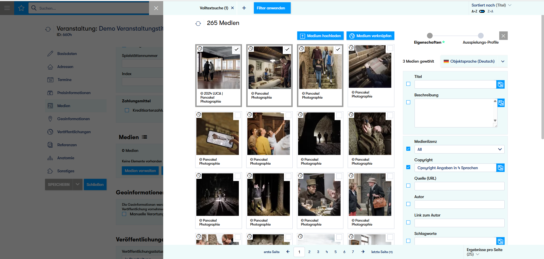Toggle the A>Z / Z>A sort switch
544x259 pixels.
pyautogui.click(x=482, y=11)
